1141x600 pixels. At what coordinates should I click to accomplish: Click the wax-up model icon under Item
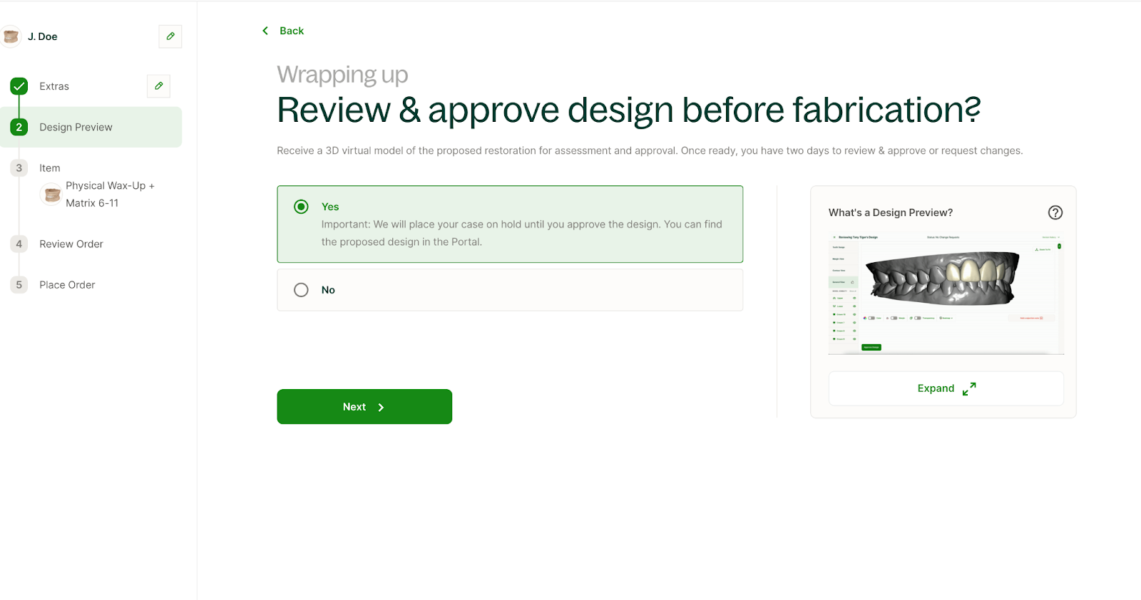pos(52,195)
